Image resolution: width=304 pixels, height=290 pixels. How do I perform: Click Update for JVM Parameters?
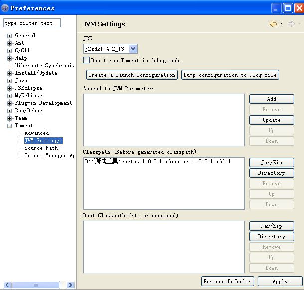click(272, 120)
